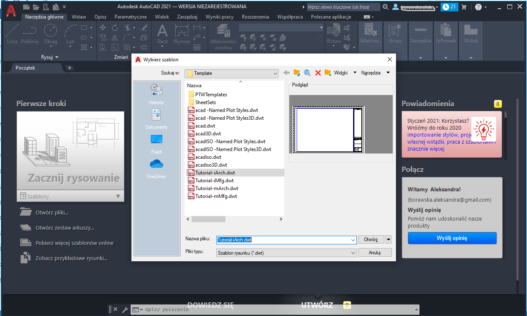
Task: Switch to the Parametryczne ribbon tab
Action: (131, 17)
